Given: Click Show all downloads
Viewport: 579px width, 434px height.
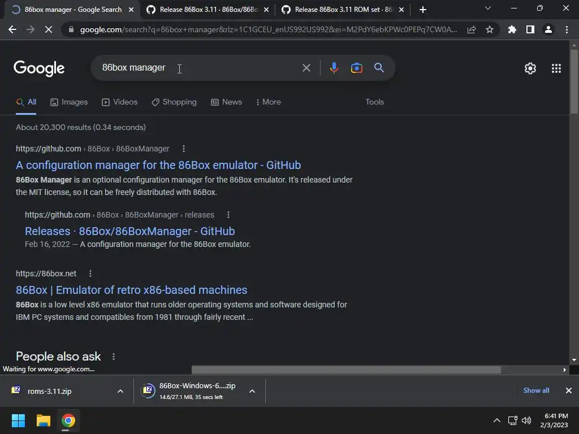Looking at the screenshot, I should (x=536, y=390).
